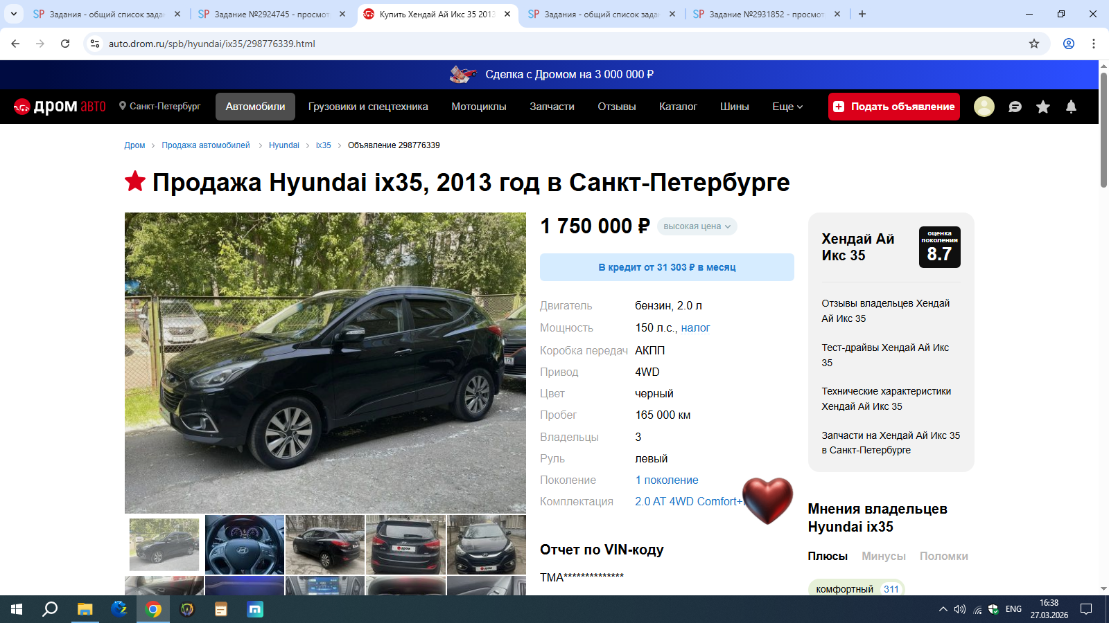Close the 'Купить Хендай Ай Икс 35' tab

[507, 14]
